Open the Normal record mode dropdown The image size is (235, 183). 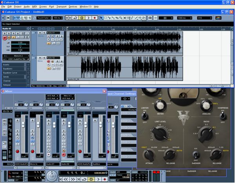tap(15, 173)
